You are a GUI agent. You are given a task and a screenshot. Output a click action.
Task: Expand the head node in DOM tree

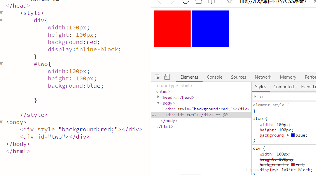(158, 97)
